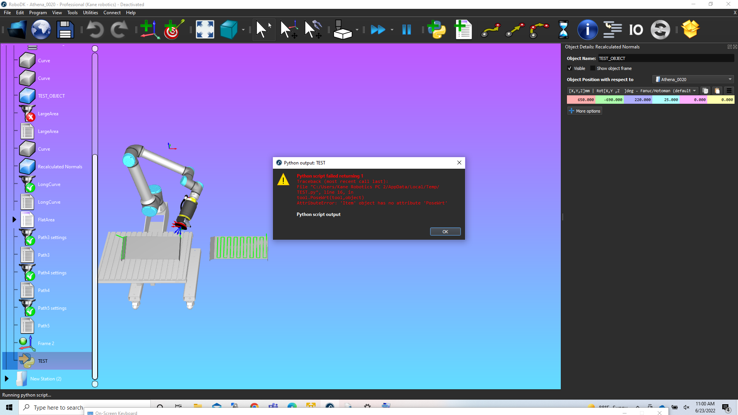Enable the Show object frame checkbox
The height and width of the screenshot is (415, 738).
pyautogui.click(x=593, y=68)
